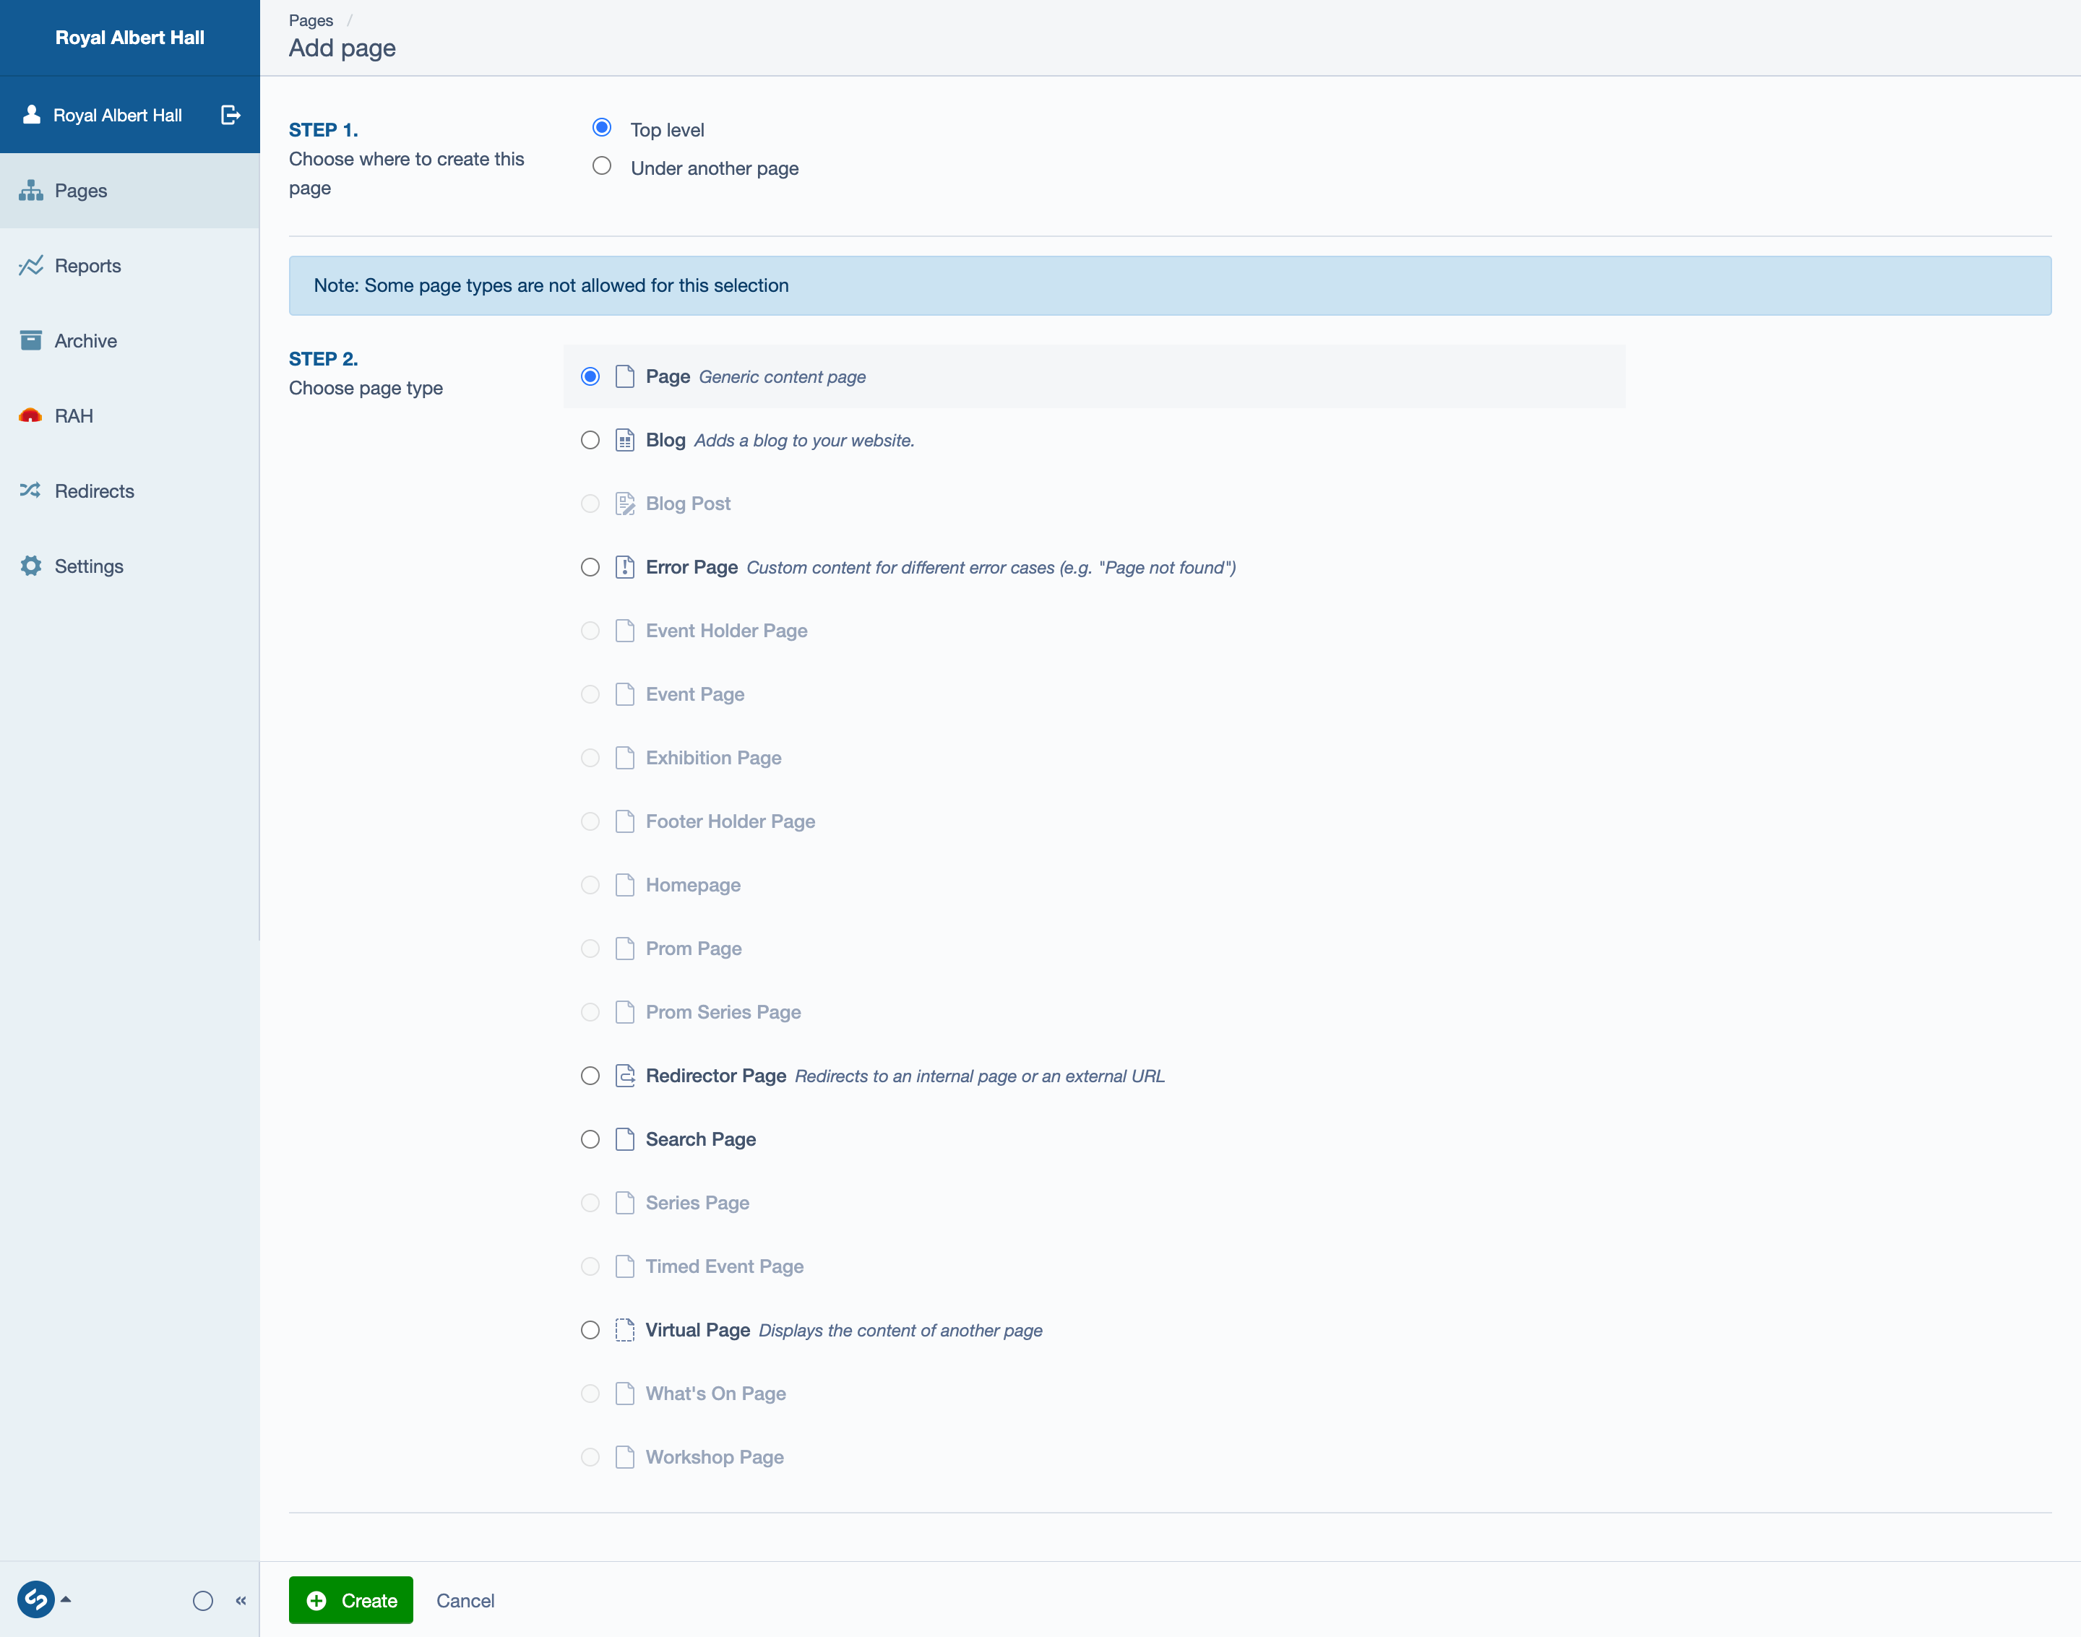Click the Cancel link
Screen dimensions: 2081x1637
click(465, 1601)
